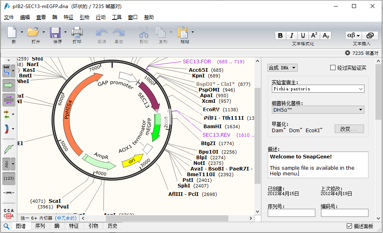Image resolution: width=383 pixels, height=233 pixels.
Task: Open the 合成 DNA dropdown
Action: [283, 68]
